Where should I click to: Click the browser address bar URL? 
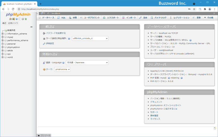pos(40,9)
